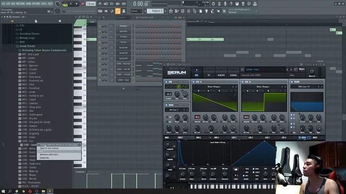Select the ENV 2 modulation tab
Viewport: 346px width, 194px height.
click(198, 138)
